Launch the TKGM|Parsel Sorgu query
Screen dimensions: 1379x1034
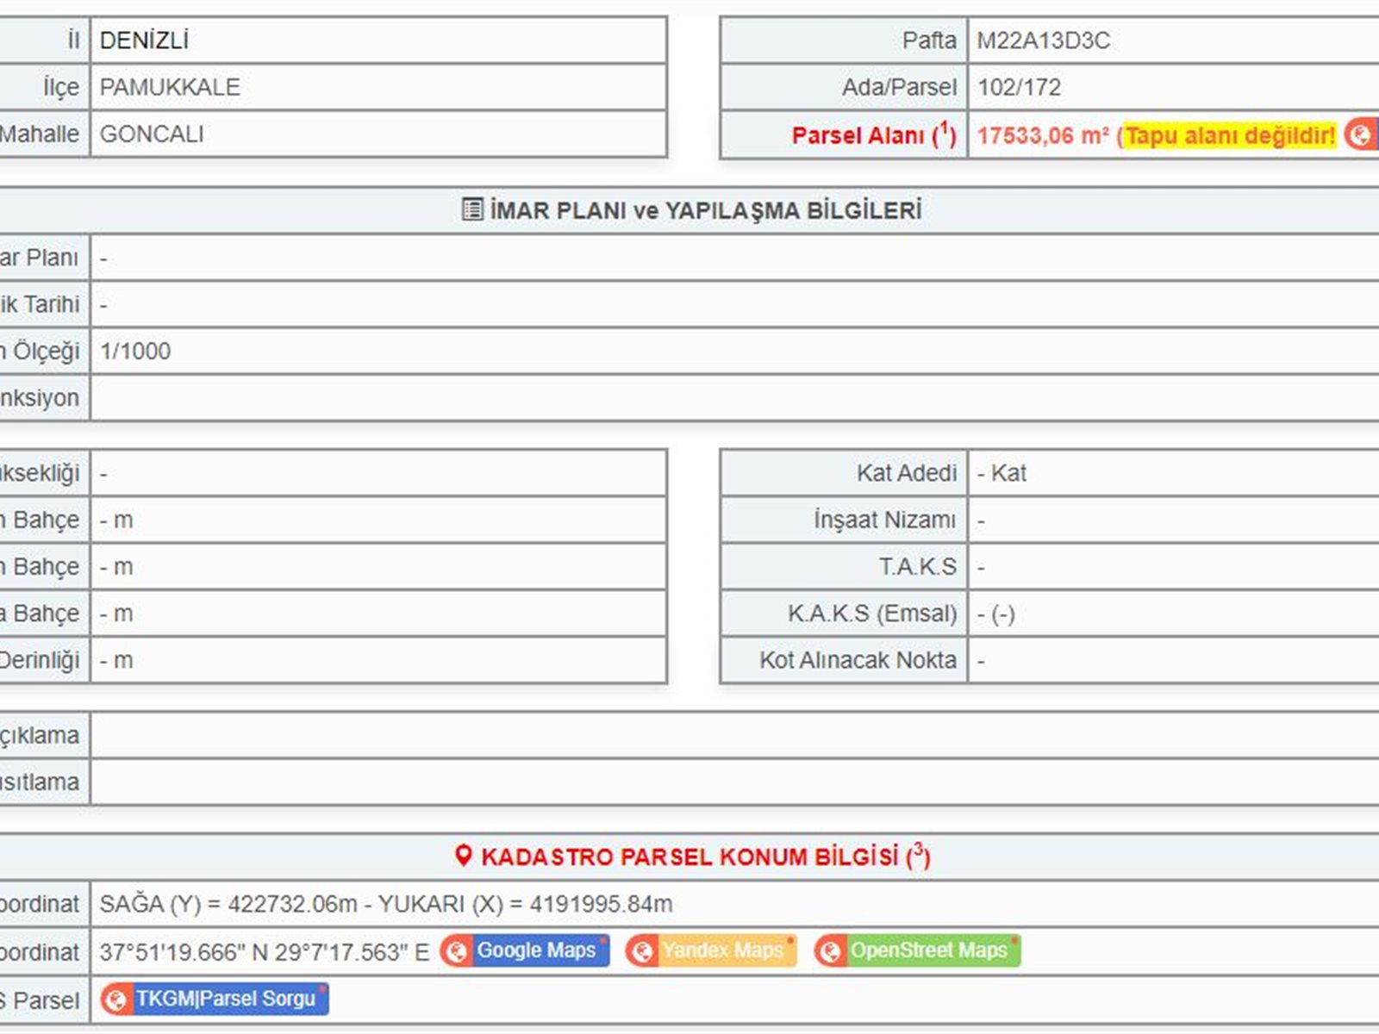coord(225,999)
